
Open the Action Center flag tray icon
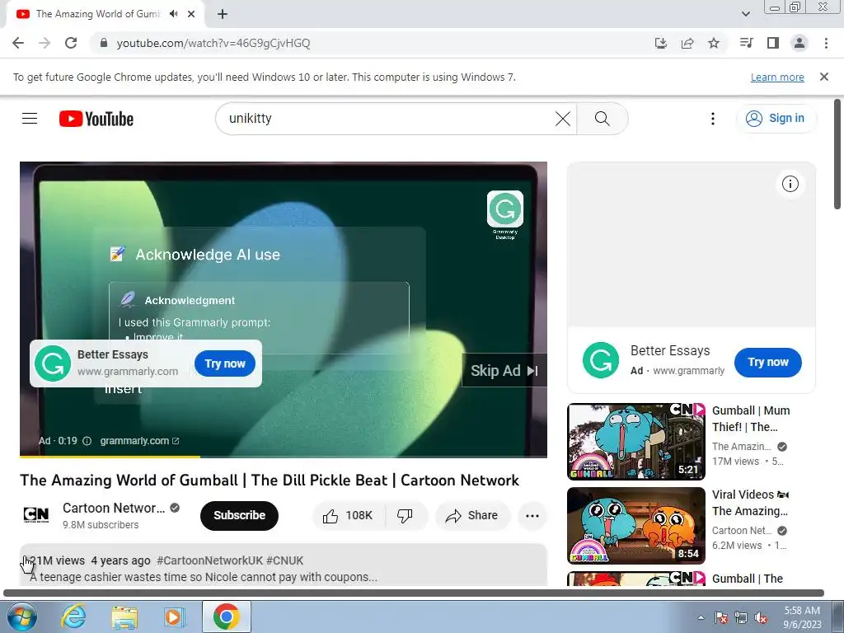tap(720, 617)
